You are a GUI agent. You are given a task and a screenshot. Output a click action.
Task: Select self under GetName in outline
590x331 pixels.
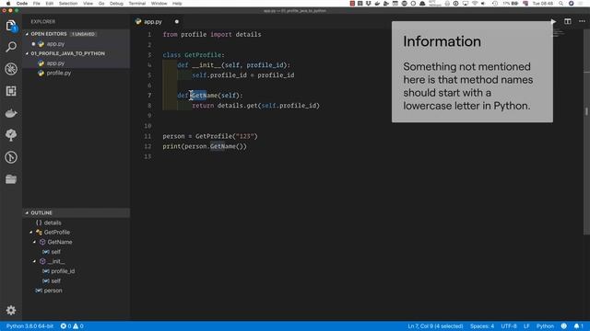pos(77,252)
